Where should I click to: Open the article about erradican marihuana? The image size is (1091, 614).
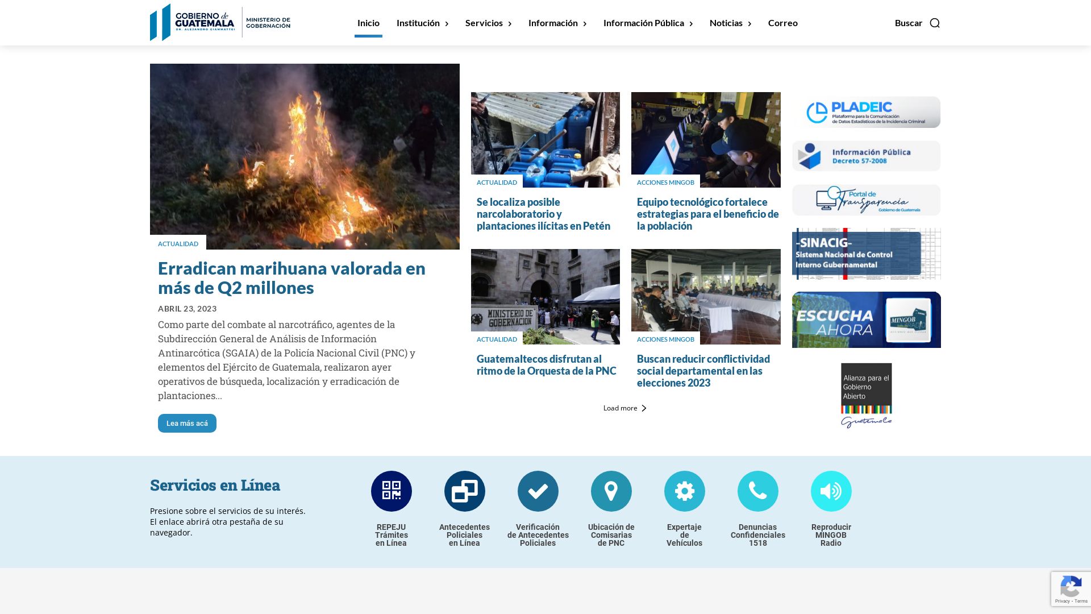(292, 278)
